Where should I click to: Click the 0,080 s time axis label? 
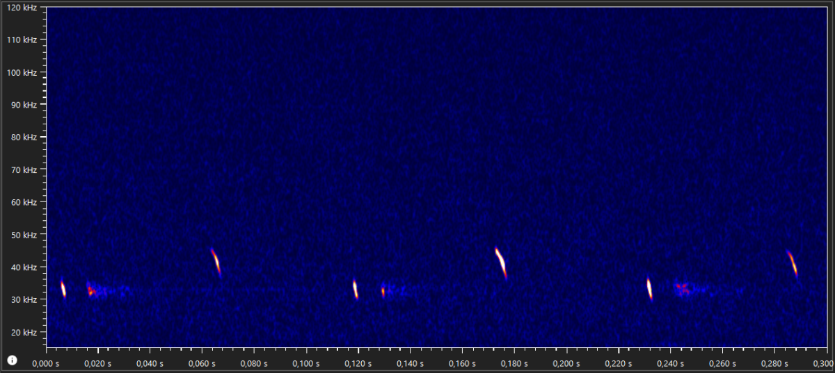coord(254,363)
